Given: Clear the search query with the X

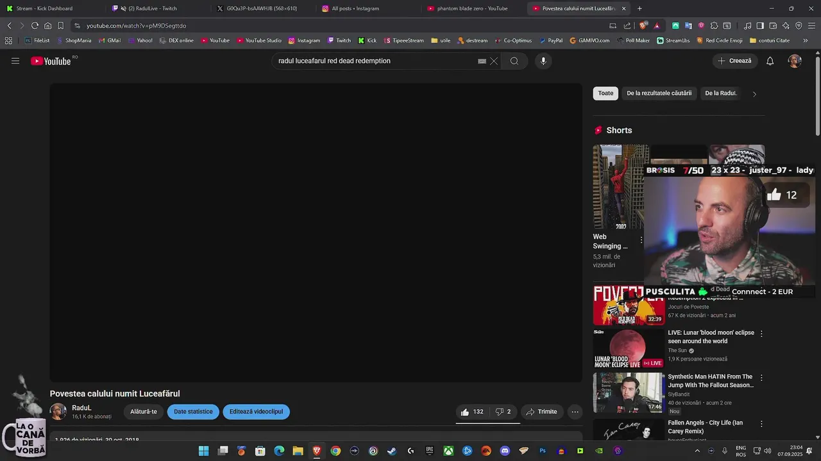Looking at the screenshot, I should click(x=494, y=61).
